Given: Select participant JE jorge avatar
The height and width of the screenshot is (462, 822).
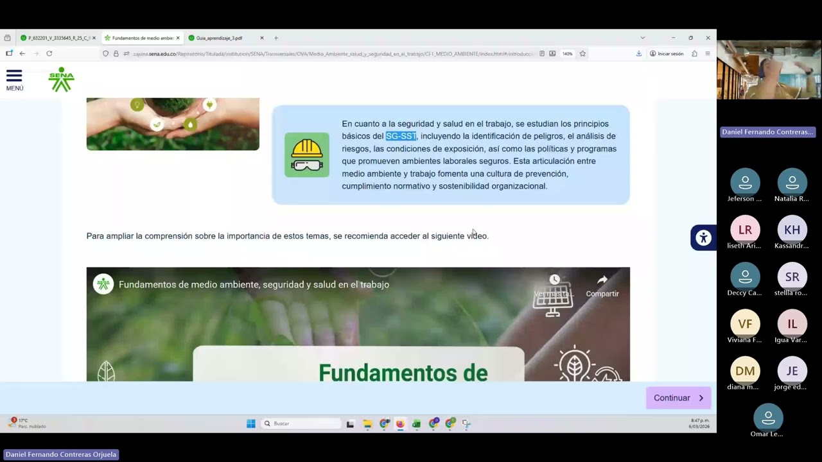Looking at the screenshot, I should pyautogui.click(x=792, y=371).
